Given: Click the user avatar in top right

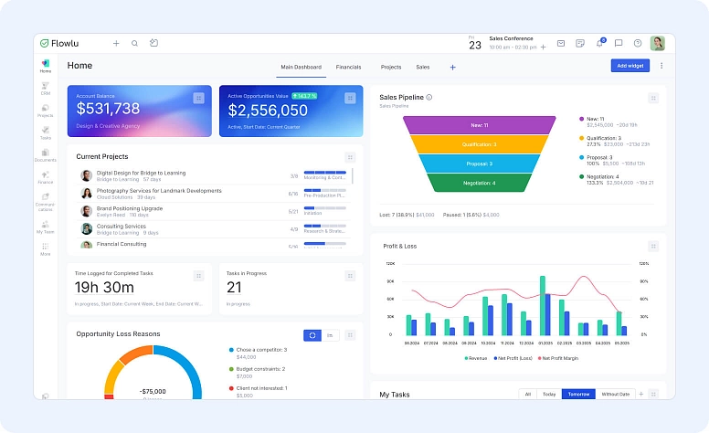Looking at the screenshot, I should pyautogui.click(x=657, y=43).
